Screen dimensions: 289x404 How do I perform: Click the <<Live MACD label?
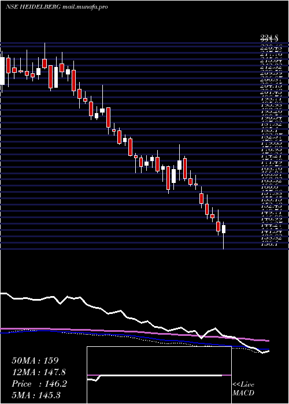243,389
